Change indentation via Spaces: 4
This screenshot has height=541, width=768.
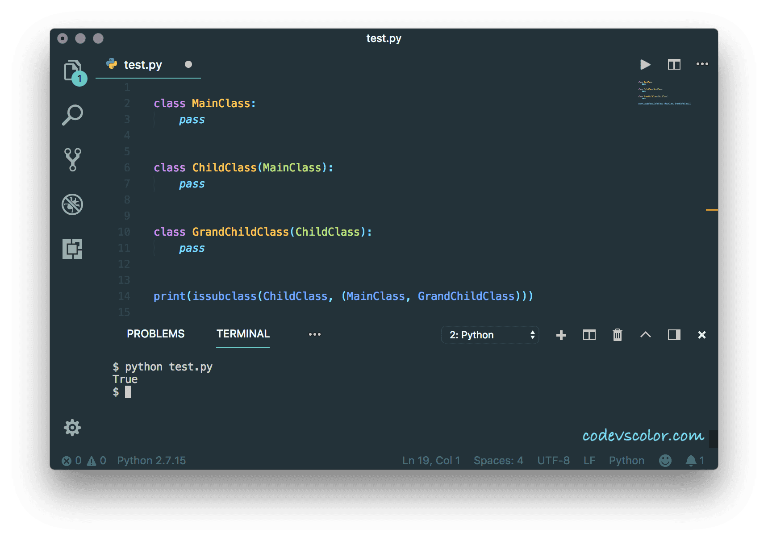498,461
